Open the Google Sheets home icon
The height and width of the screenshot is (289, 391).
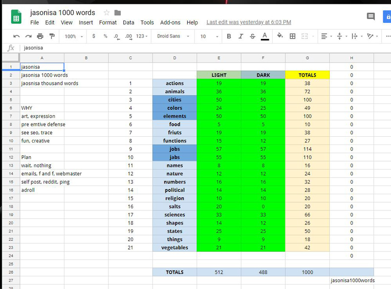pyautogui.click(x=16, y=17)
